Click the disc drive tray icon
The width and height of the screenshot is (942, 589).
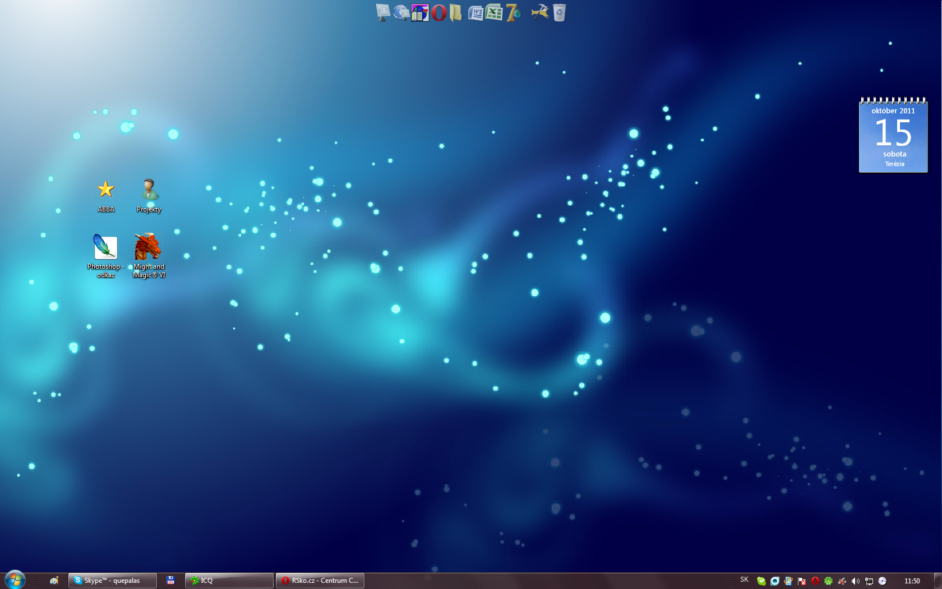882,581
